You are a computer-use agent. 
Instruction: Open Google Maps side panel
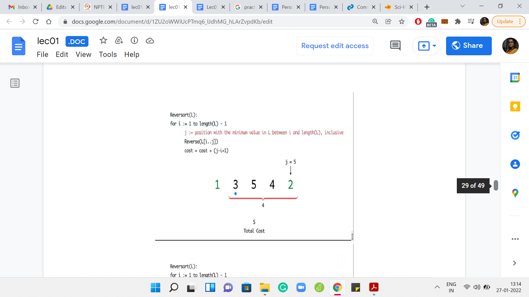pos(515,193)
